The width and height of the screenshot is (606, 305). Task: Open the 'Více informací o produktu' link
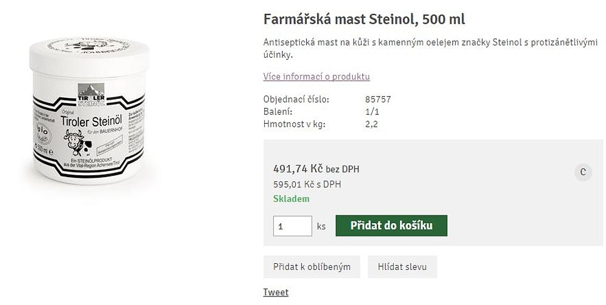pyautogui.click(x=316, y=76)
